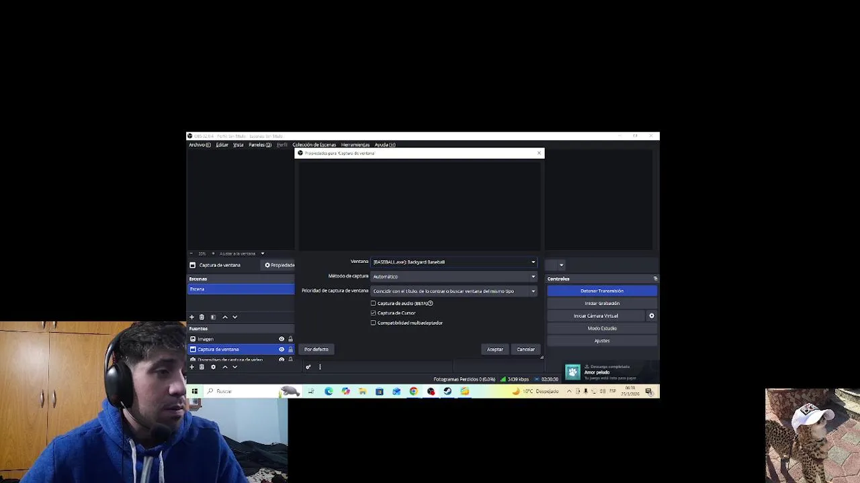860x483 pixels.
Task: Move the source down with the Fuentes down arrow
Action: 234,367
